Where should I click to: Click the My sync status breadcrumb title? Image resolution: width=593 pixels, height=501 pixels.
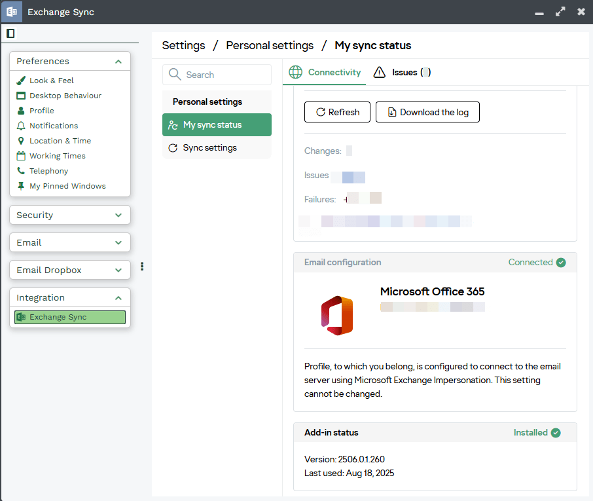[x=372, y=45]
